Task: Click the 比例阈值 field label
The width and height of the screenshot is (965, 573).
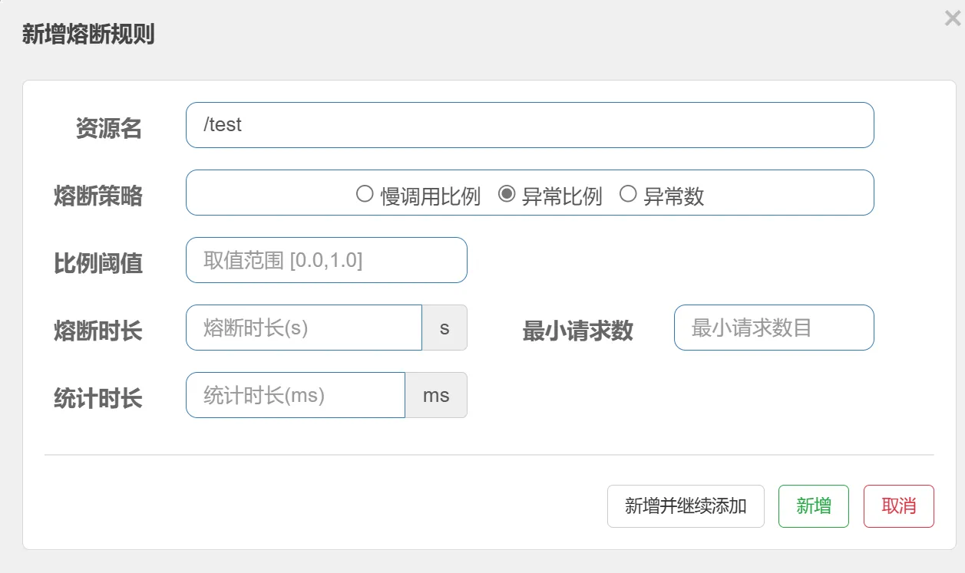Action: (97, 263)
